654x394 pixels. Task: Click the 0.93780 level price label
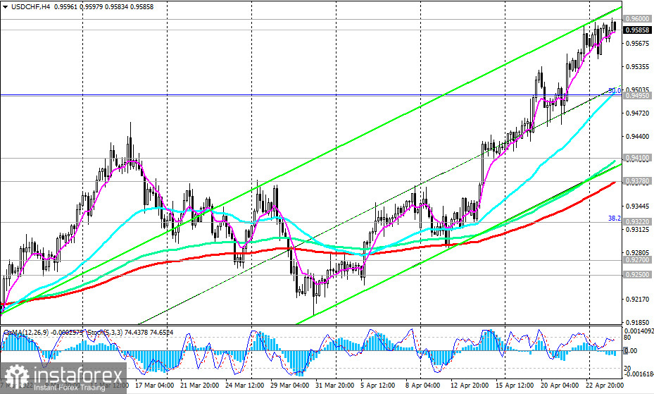pos(638,181)
